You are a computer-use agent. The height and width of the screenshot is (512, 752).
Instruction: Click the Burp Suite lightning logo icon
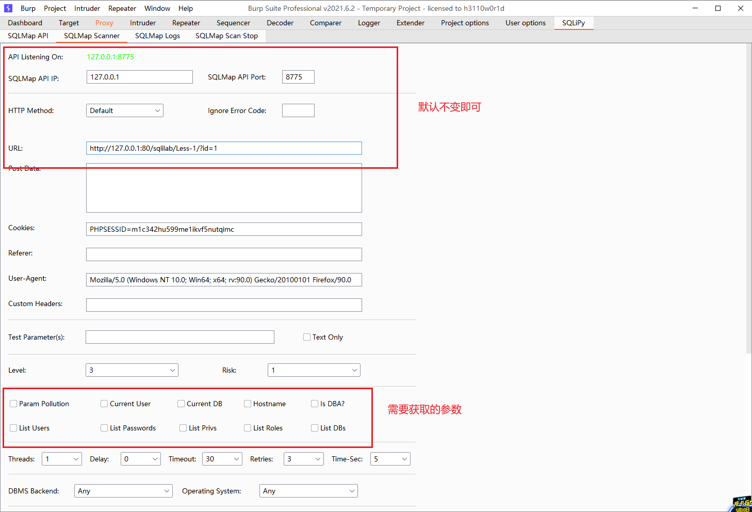8,8
